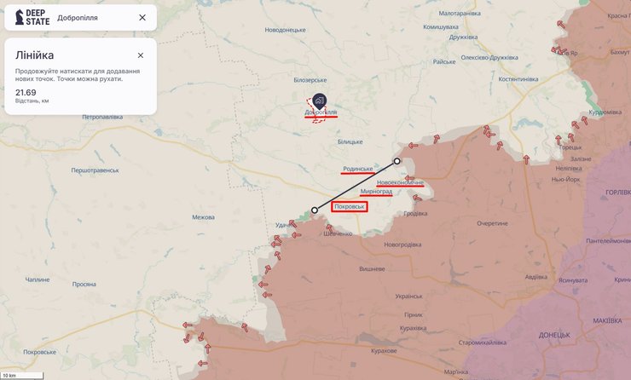
Task: Click the attack arrow near Новоекономічне
Action: pyautogui.click(x=409, y=178)
